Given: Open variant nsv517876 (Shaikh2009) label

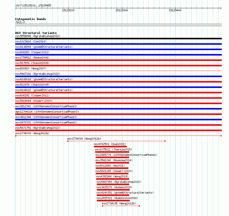Looking at the screenshot, I should 32,63.
